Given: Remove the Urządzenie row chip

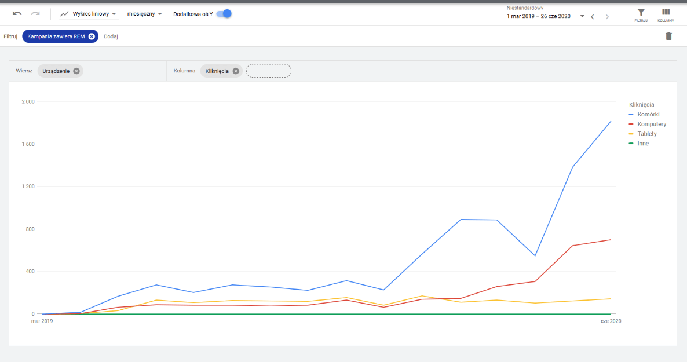Looking at the screenshot, I should pyautogui.click(x=76, y=71).
